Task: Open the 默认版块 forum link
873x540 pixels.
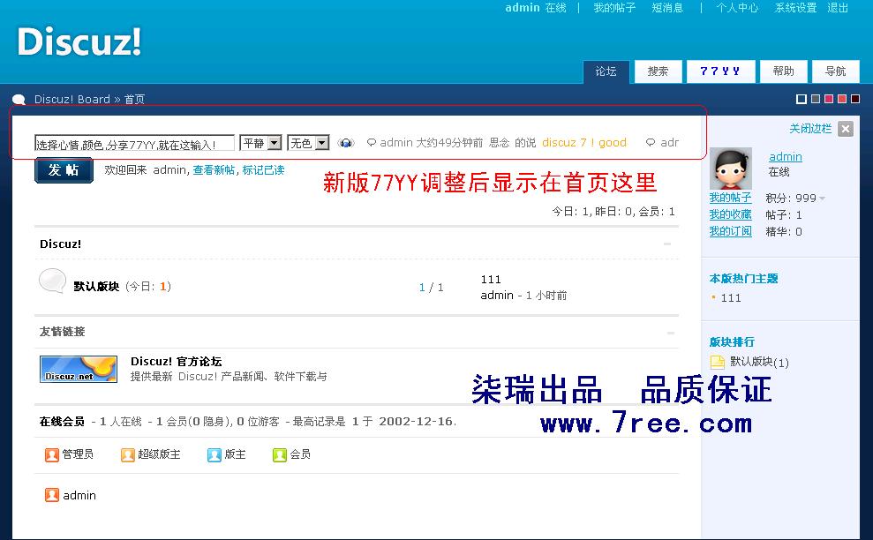Action: tap(96, 287)
